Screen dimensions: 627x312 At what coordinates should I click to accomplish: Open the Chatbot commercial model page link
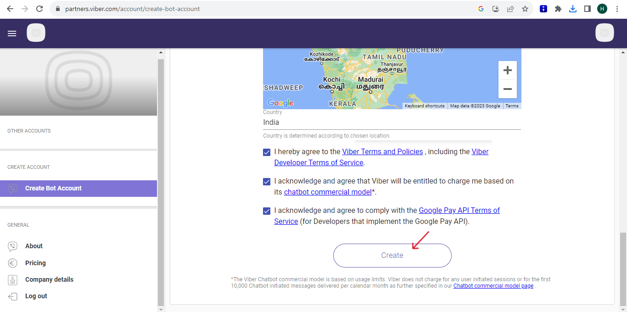(x=493, y=285)
